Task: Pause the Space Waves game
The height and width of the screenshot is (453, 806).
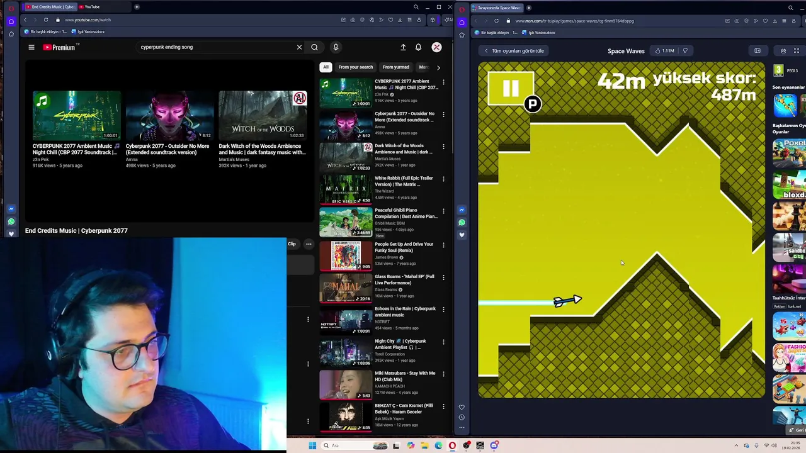Action: pos(511,89)
